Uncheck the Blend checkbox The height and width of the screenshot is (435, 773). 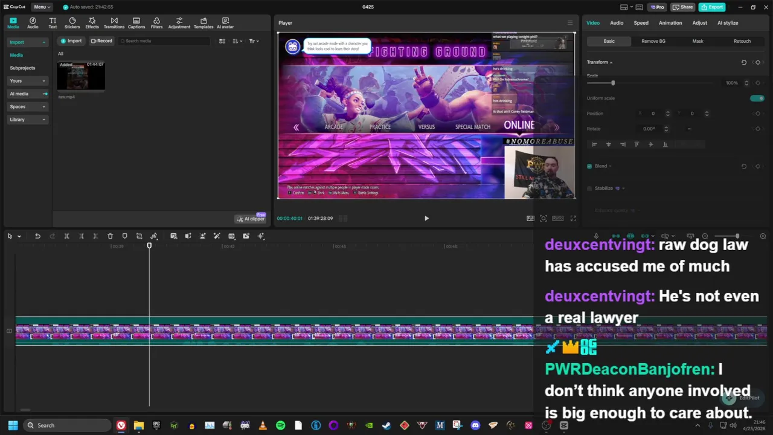coord(589,166)
